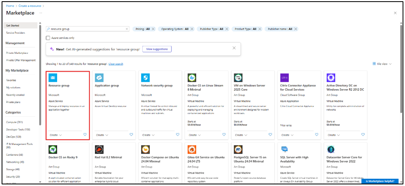This screenshot has width=405, height=186.
Task: Favorite Resource group with heart icon
Action: coord(85,135)
